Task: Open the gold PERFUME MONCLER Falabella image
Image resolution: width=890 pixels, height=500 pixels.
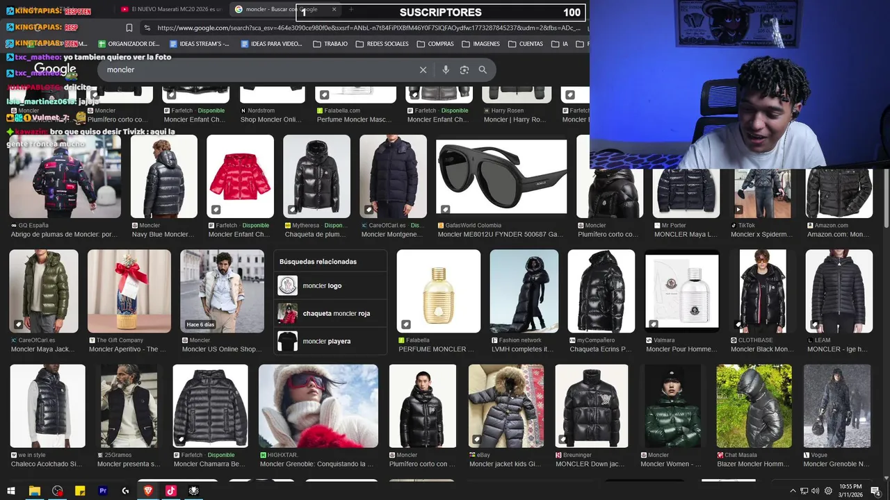Action: (x=438, y=292)
